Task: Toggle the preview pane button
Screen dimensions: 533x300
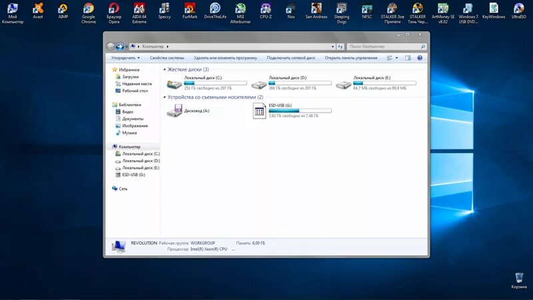Action: pyautogui.click(x=408, y=58)
